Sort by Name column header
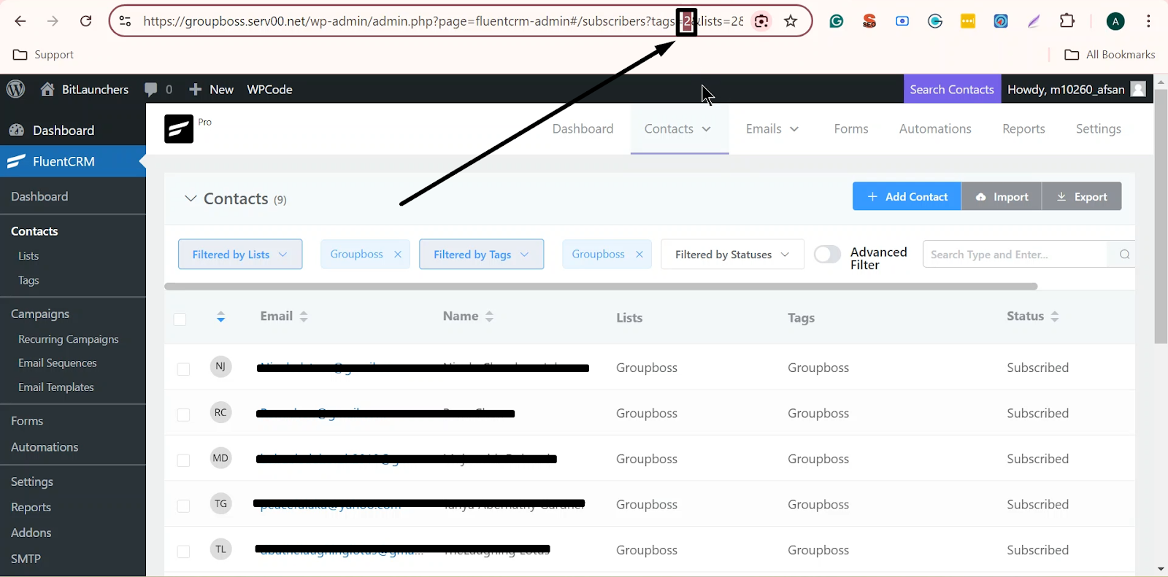Image resolution: width=1168 pixels, height=577 pixels. pos(468,316)
